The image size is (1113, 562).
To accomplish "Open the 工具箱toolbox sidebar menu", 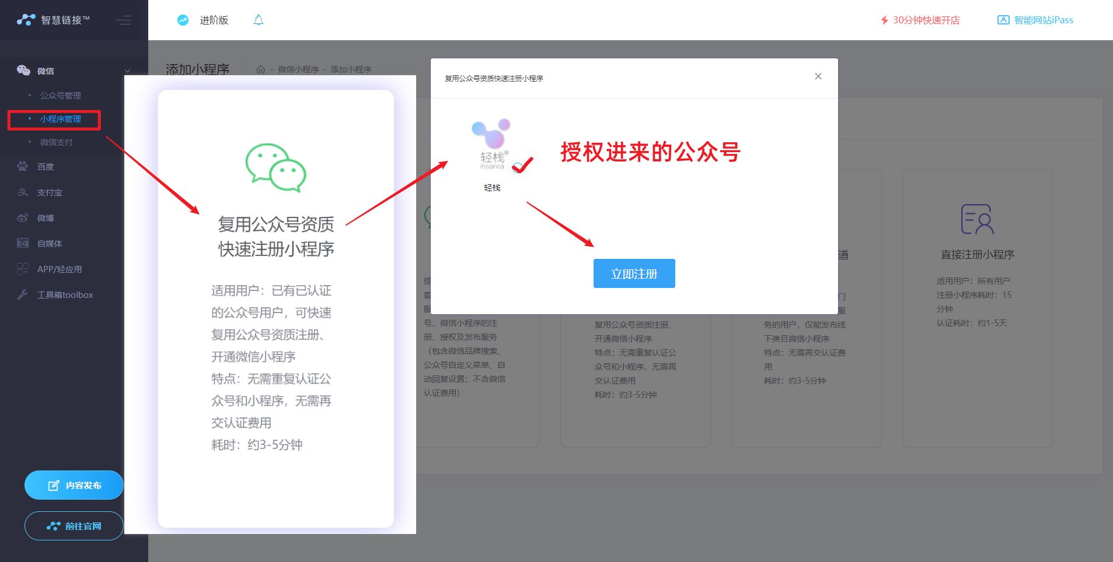I will coord(65,295).
